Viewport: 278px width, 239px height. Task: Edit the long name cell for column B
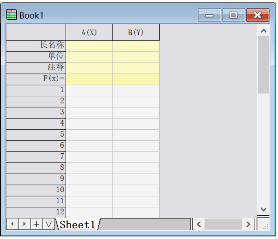point(136,46)
